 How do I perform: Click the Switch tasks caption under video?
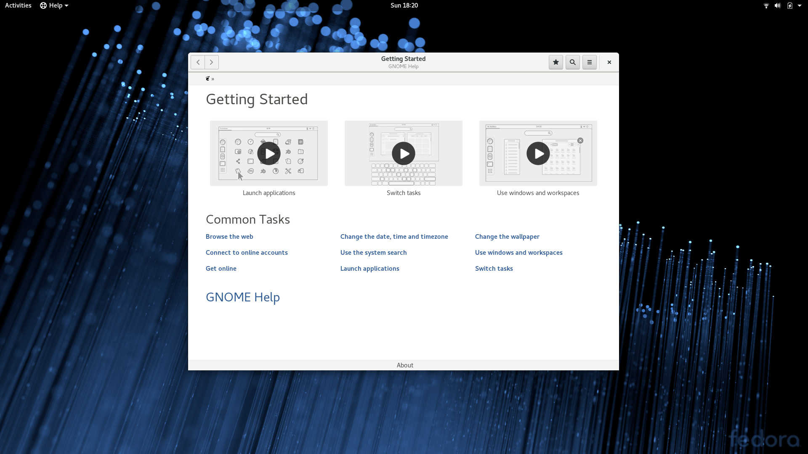coord(404,193)
